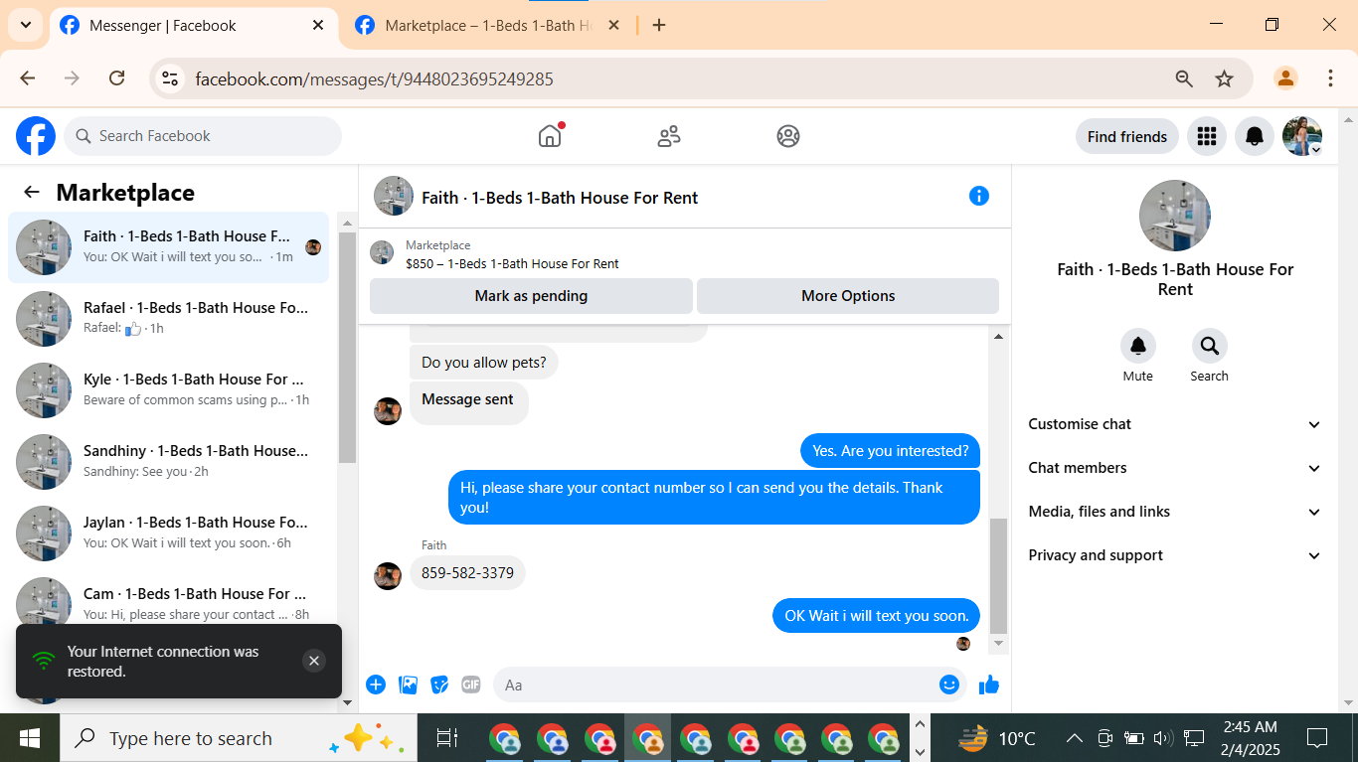
Task: Open the account profile picture menu
Action: (x=1302, y=136)
